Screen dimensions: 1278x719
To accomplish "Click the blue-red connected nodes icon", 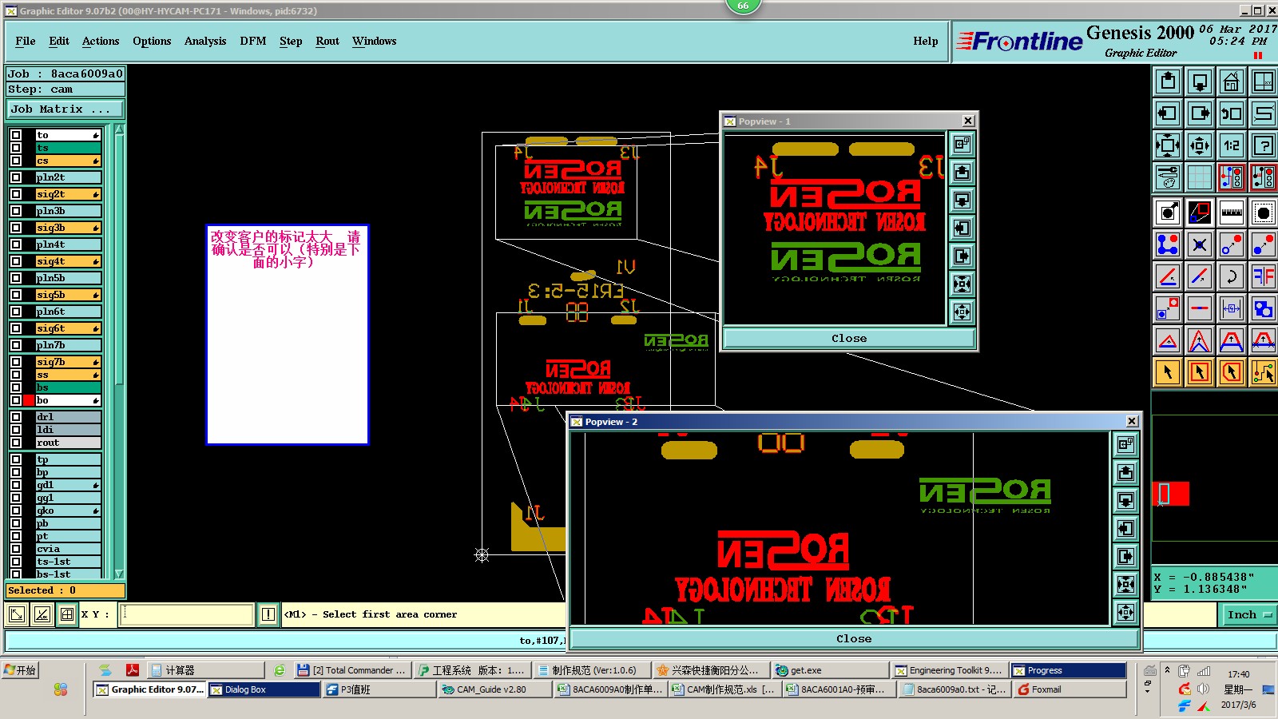I will coord(1168,244).
